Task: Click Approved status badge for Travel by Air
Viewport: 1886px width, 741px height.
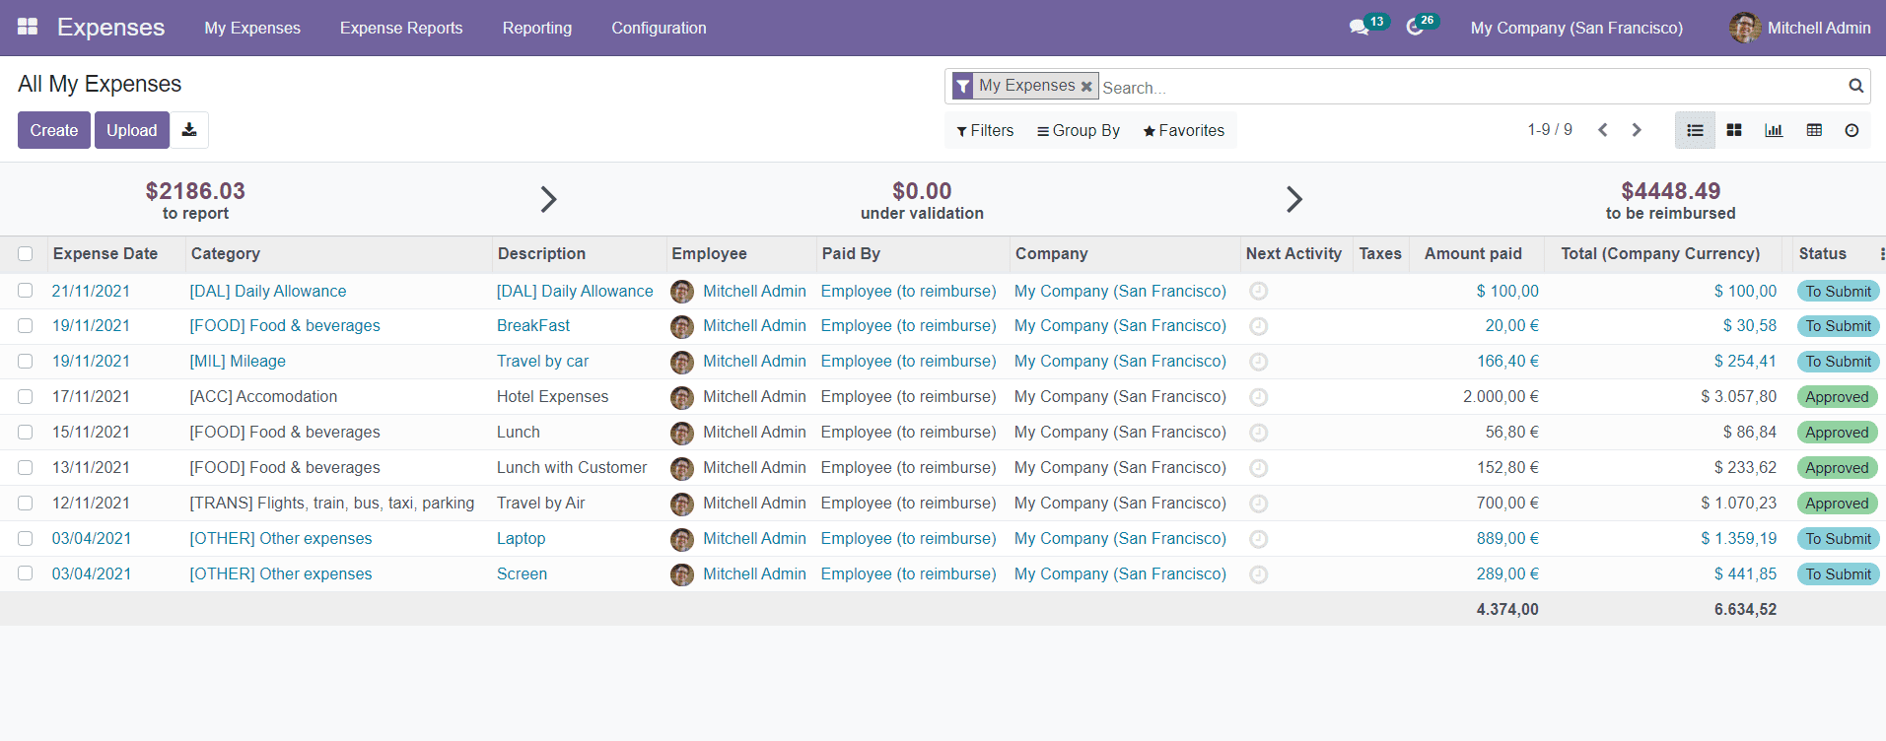Action: pyautogui.click(x=1837, y=504)
